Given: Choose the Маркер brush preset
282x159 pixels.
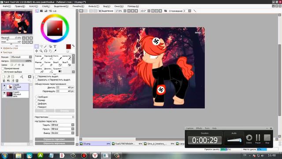Looking at the screenshot, I should coord(39,64).
